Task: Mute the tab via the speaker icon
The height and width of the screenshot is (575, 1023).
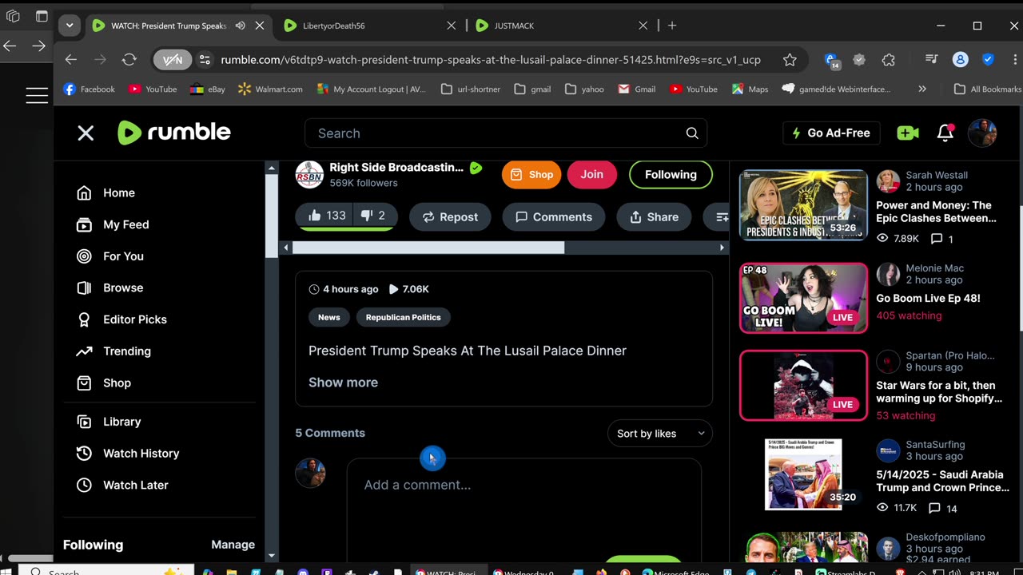Action: tap(240, 26)
